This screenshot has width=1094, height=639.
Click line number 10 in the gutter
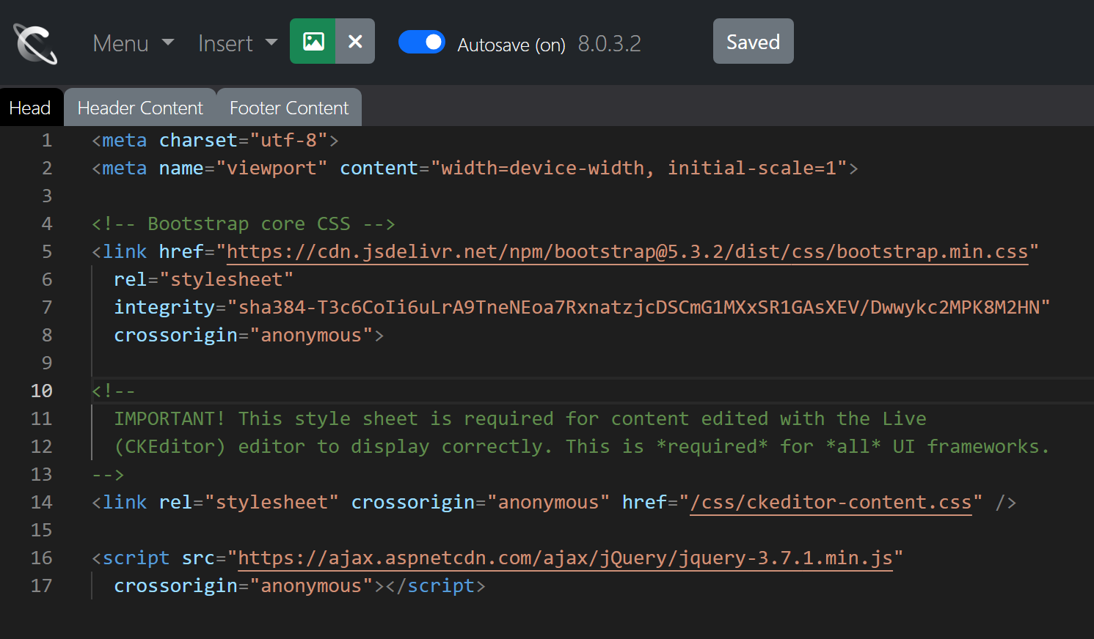tap(41, 391)
